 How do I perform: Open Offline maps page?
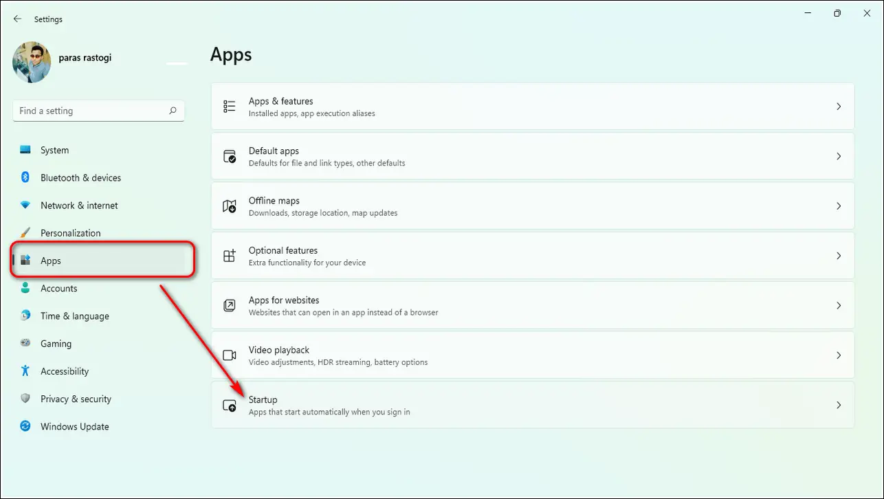533,206
